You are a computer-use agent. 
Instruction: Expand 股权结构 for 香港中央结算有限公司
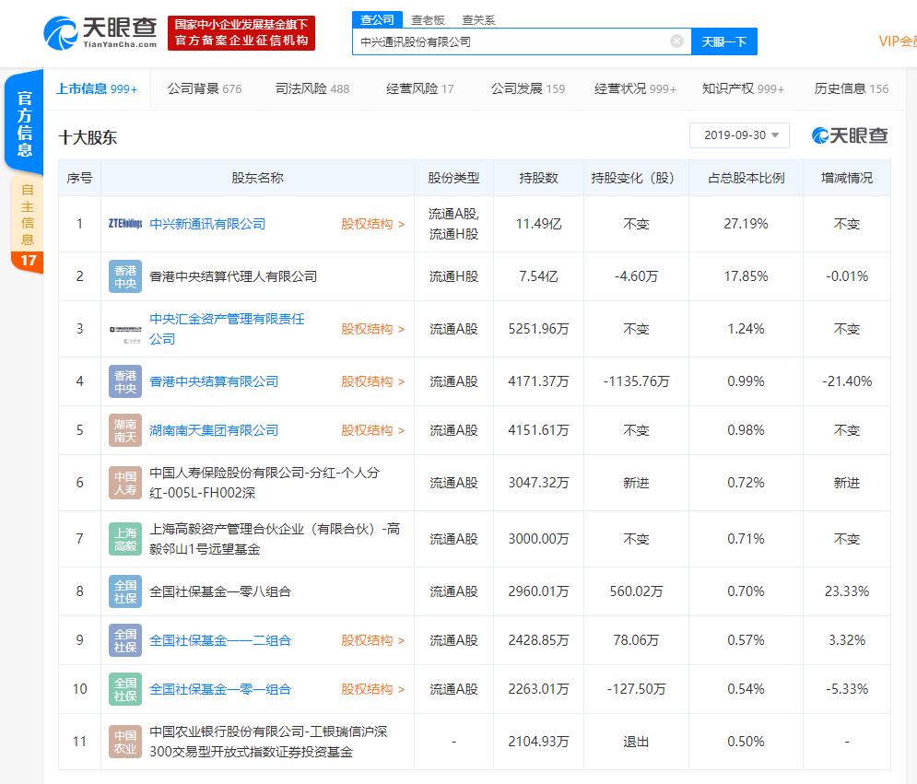click(x=373, y=381)
